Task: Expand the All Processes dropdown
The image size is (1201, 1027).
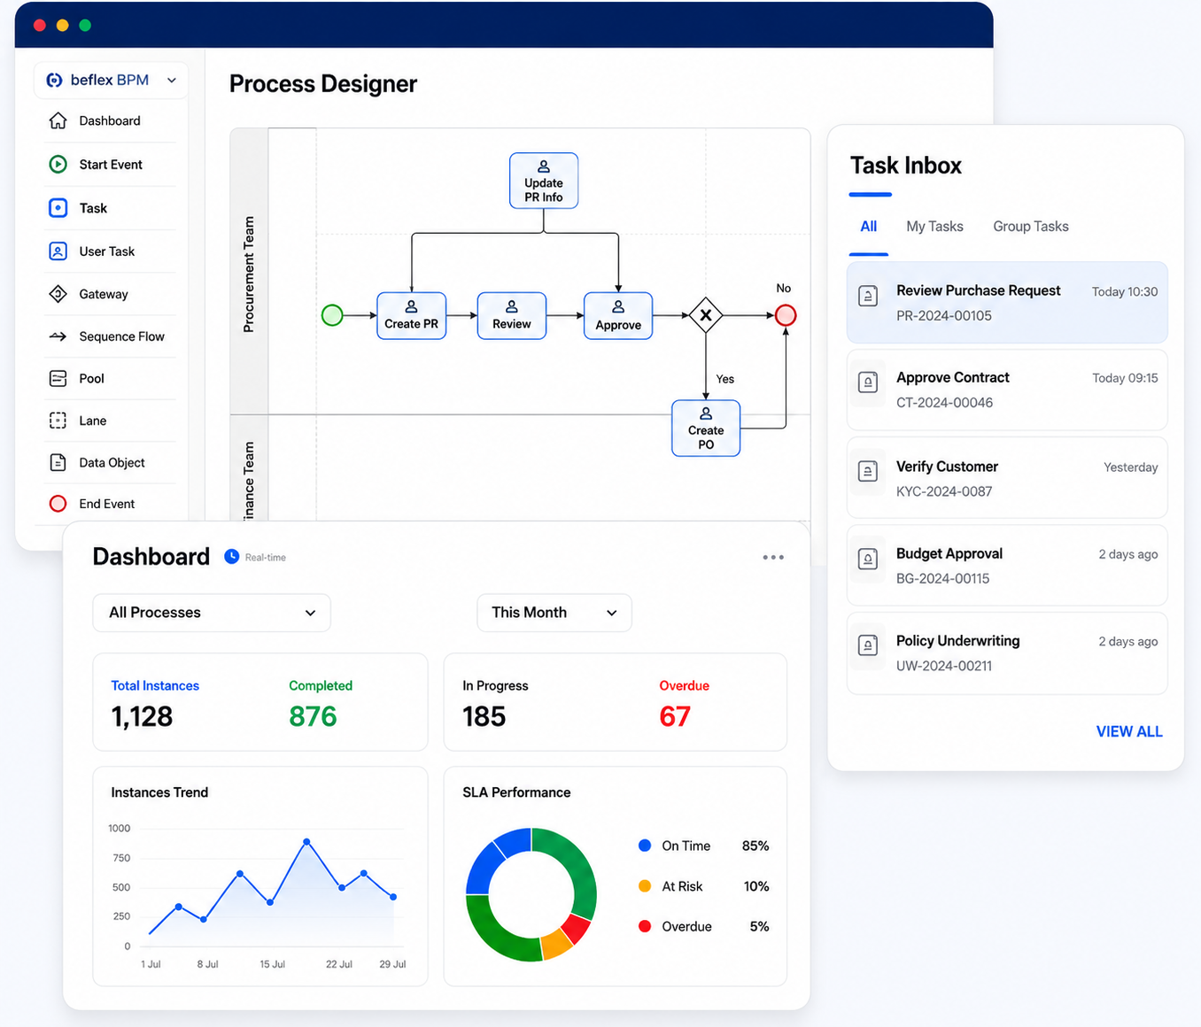Action: (x=212, y=613)
